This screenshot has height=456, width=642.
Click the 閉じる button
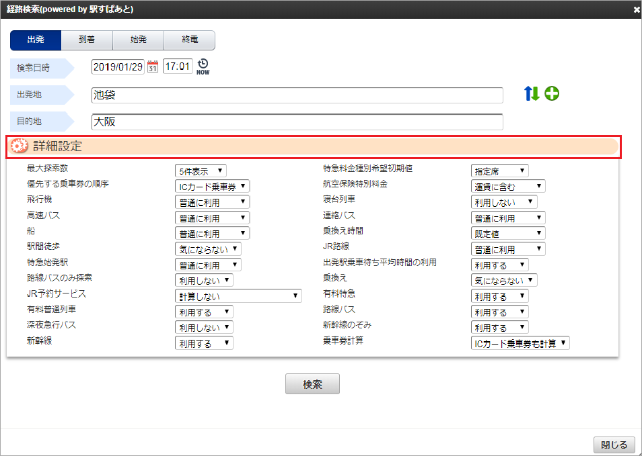613,445
